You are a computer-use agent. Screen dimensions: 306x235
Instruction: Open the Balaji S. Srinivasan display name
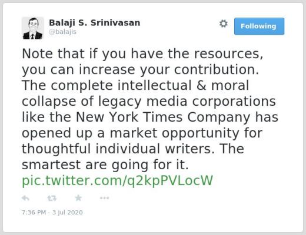(x=95, y=23)
